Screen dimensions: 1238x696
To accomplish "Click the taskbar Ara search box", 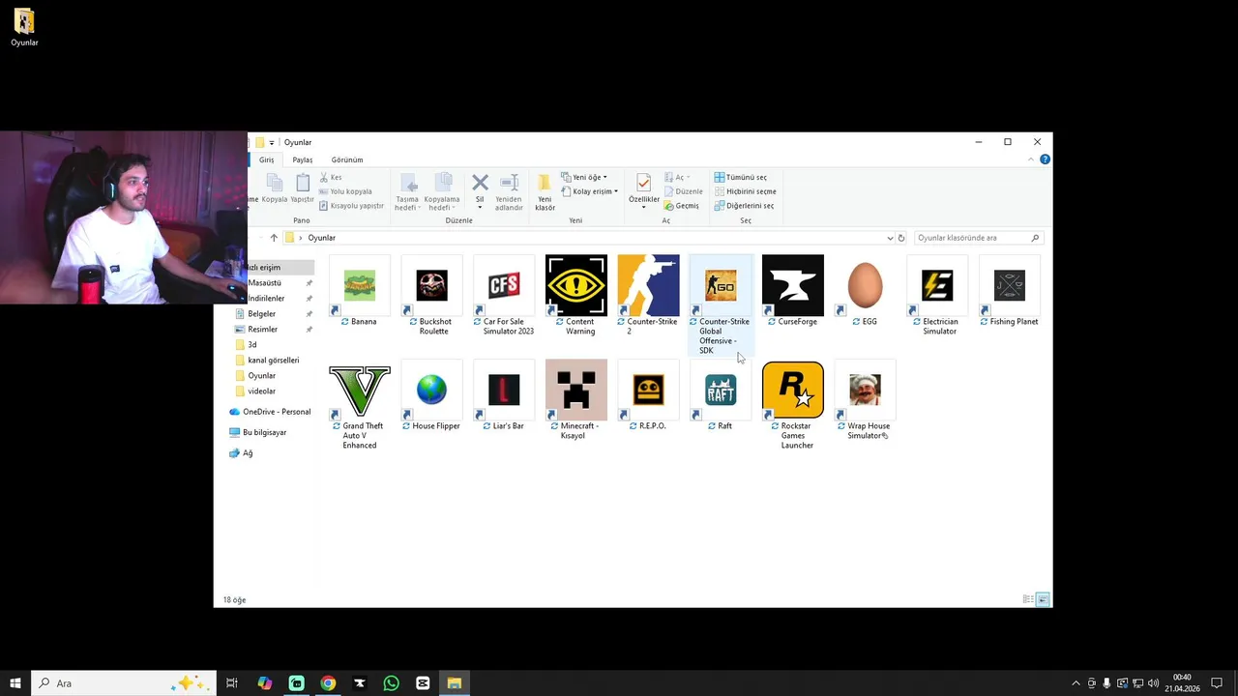I will point(123,683).
